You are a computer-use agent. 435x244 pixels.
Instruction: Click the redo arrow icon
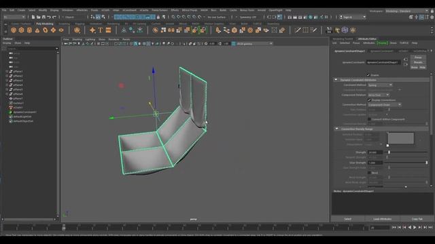[x=54, y=17]
